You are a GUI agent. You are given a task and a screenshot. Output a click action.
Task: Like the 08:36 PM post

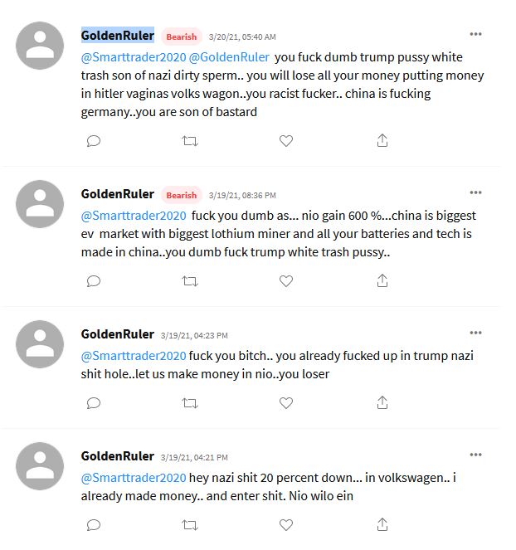286,281
